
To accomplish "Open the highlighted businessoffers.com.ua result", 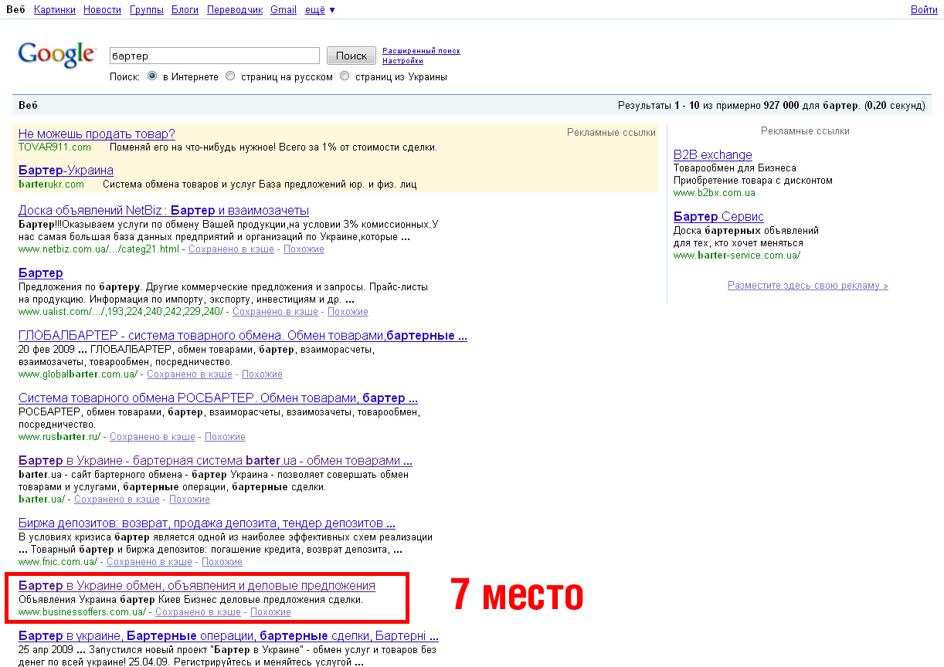I will (195, 585).
